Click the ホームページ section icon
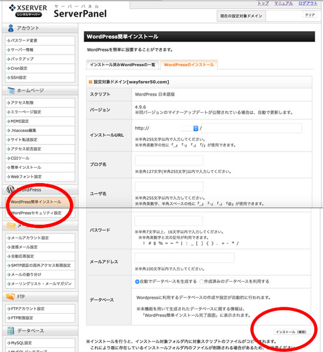The image size is (323, 352). click(11, 90)
